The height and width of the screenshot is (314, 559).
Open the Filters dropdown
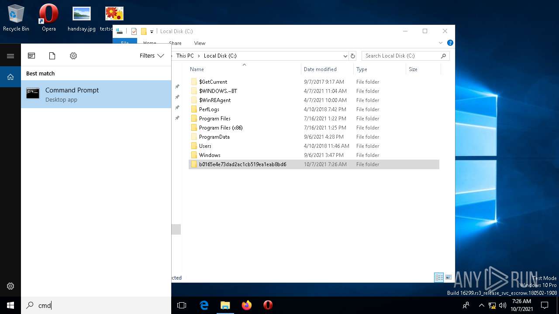152,56
